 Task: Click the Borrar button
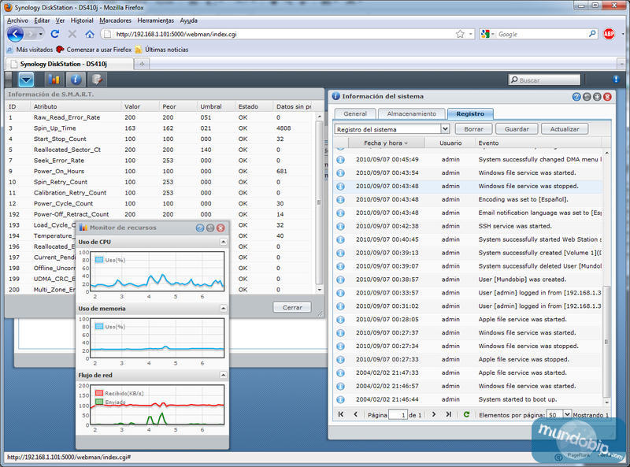click(474, 129)
